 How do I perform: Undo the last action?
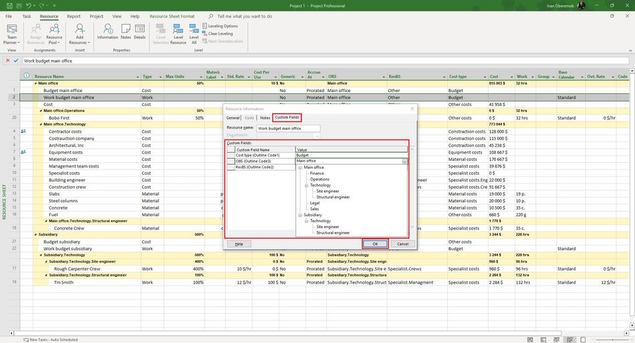(28, 5)
